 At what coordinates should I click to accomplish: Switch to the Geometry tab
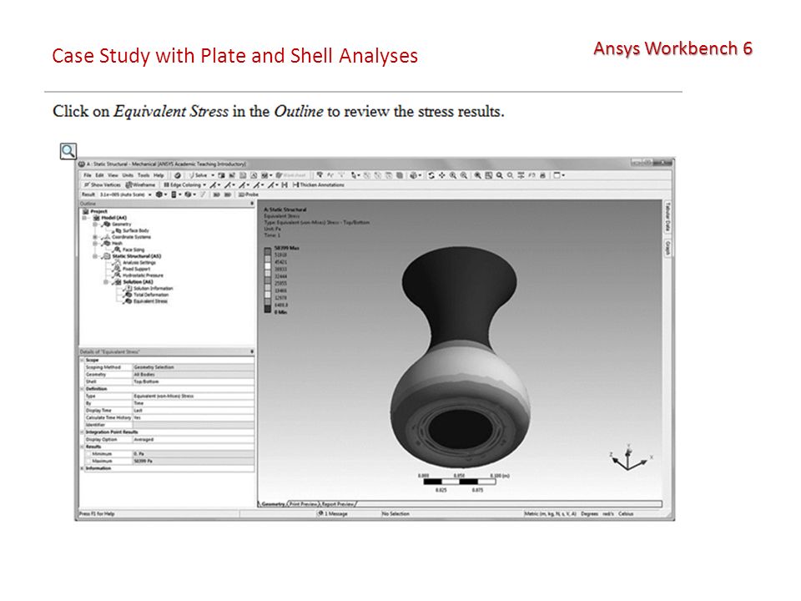[x=274, y=504]
